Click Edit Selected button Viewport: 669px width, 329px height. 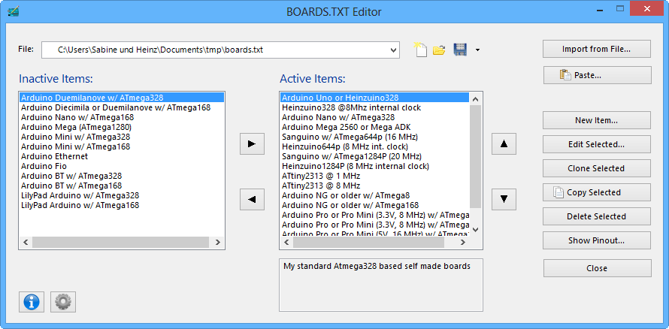coord(597,144)
